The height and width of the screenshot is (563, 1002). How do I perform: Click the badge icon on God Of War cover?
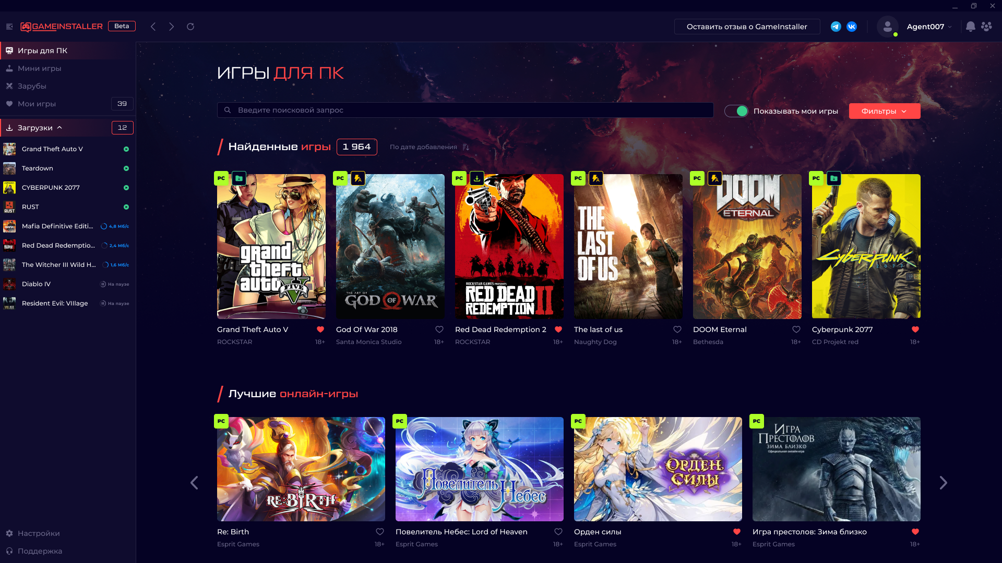click(x=358, y=178)
